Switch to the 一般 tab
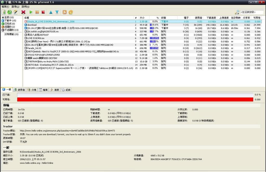Screen dimensions: 266x172 point(6,89)
